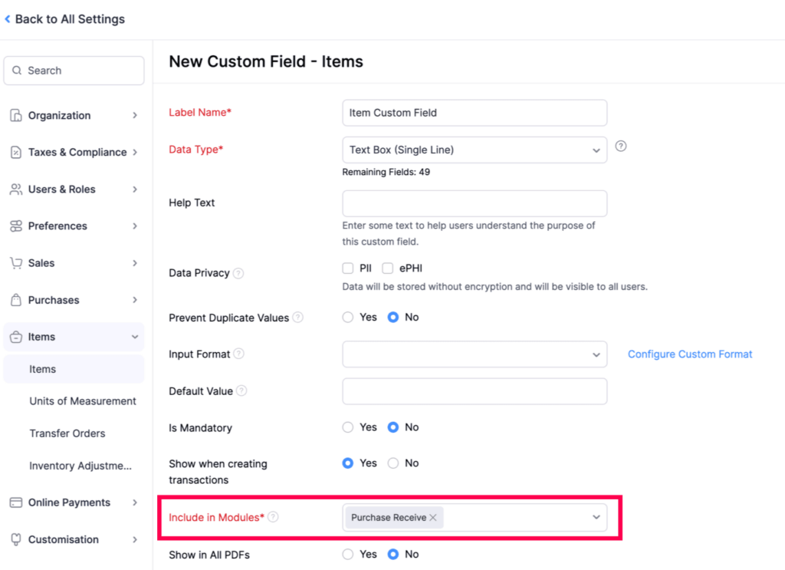Click the search magnifier icon in sidebar

(x=17, y=71)
